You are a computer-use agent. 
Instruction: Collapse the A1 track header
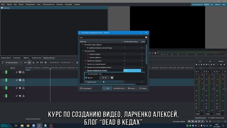point(4,88)
